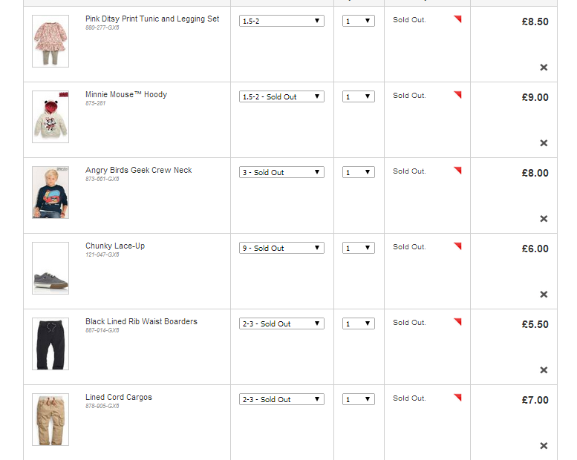
Task: Delete Black Lined Rib Waist Boarders row
Action: coord(544,370)
